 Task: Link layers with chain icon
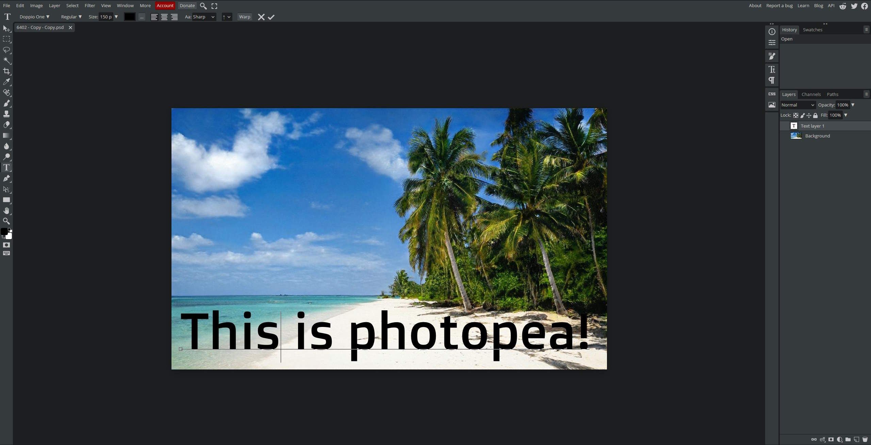(814, 439)
